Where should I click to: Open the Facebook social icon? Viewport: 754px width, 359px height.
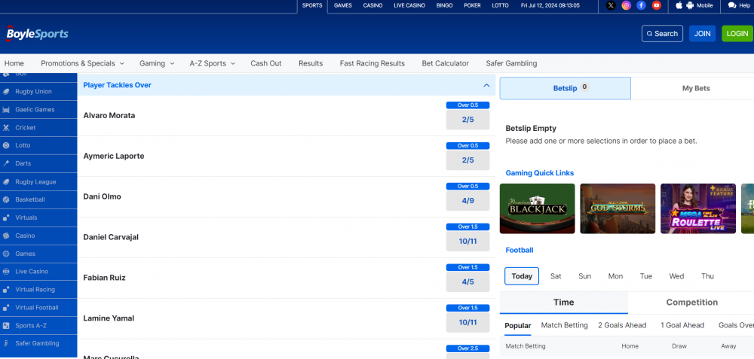pos(641,6)
